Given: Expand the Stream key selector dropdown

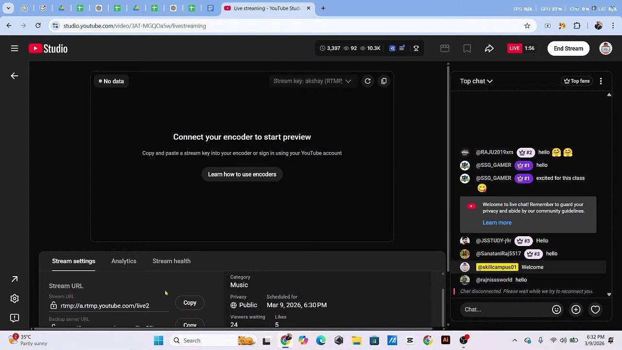Looking at the screenshot, I should [x=312, y=81].
